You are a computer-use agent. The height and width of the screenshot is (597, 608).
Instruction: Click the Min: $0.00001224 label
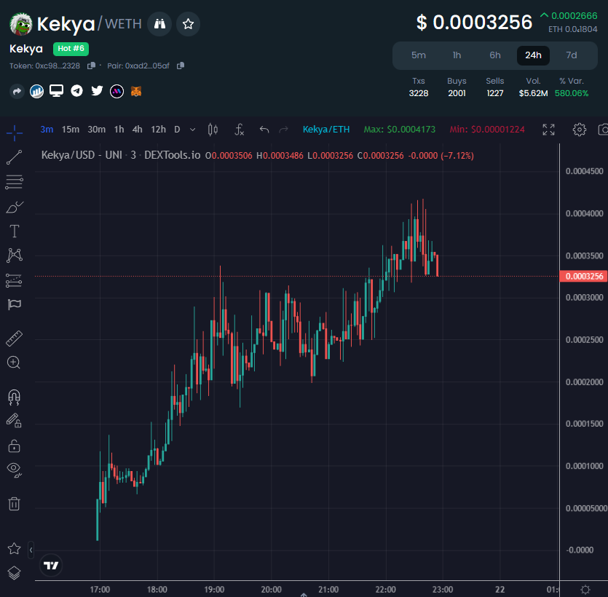[x=487, y=130]
